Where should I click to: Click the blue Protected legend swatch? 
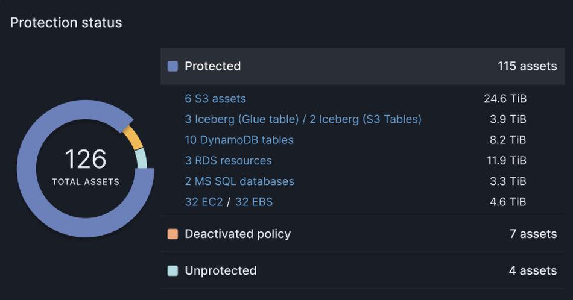point(173,66)
